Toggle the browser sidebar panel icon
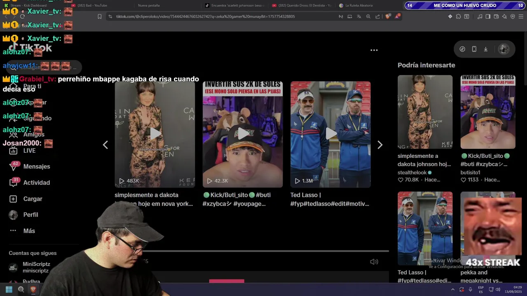Viewport: 527px width, 296px height. 488,16
